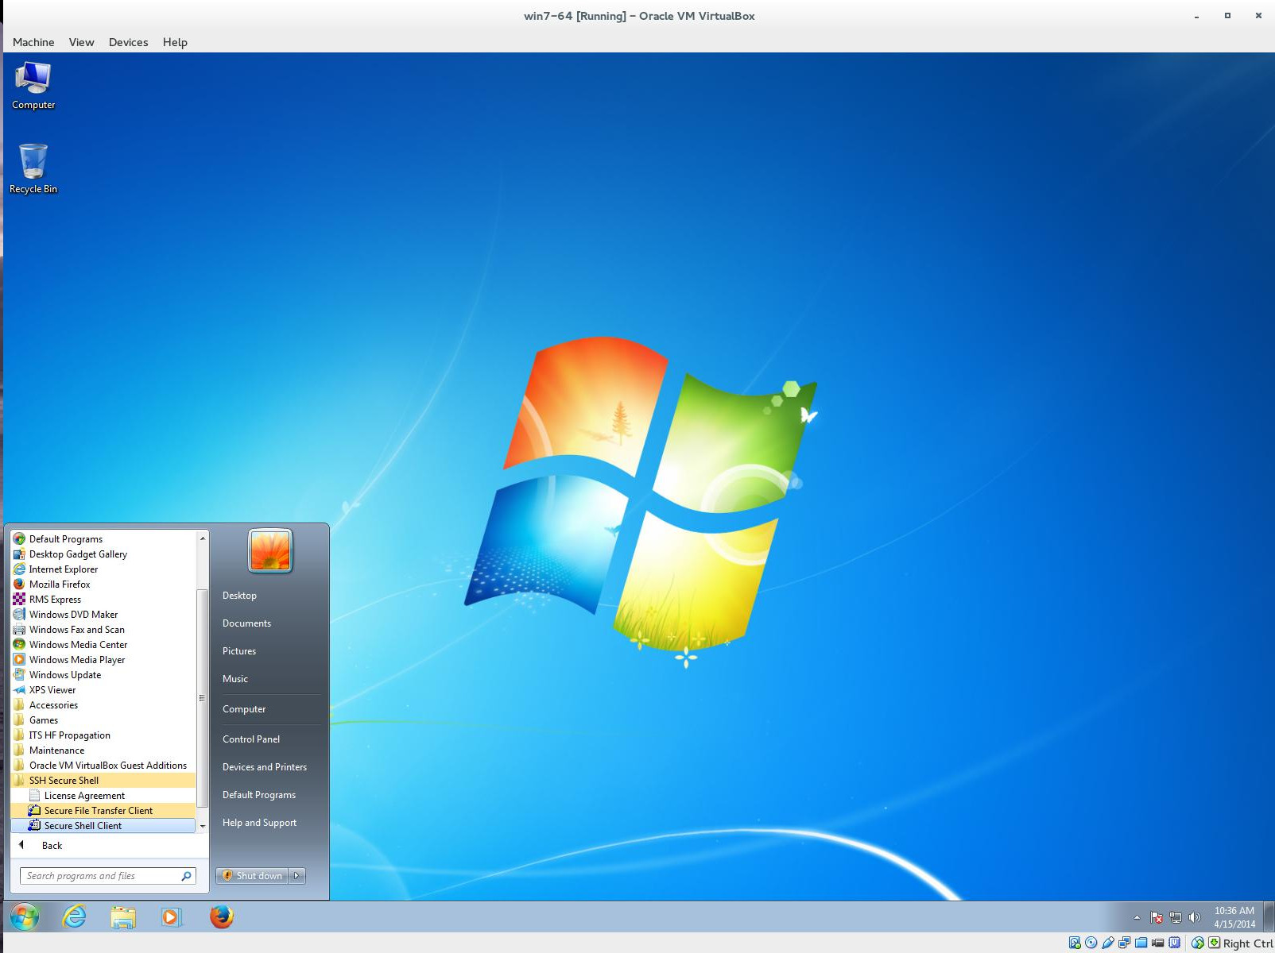
Task: Launch Secure Shell Client
Action: [103, 825]
